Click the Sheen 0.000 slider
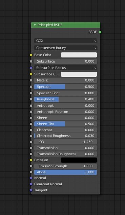Image resolution: width=125 pixels, height=215 pixels. coord(65,118)
